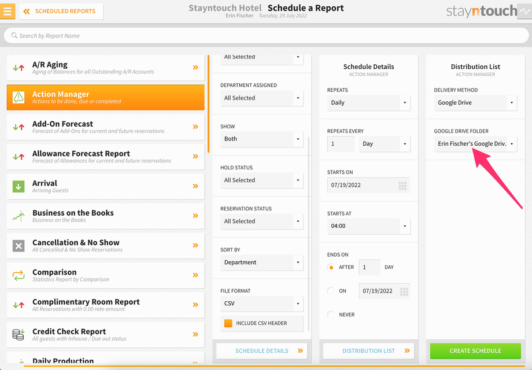Click Business on the Books chart icon
Viewport: 532px width, 370px height.
19,216
